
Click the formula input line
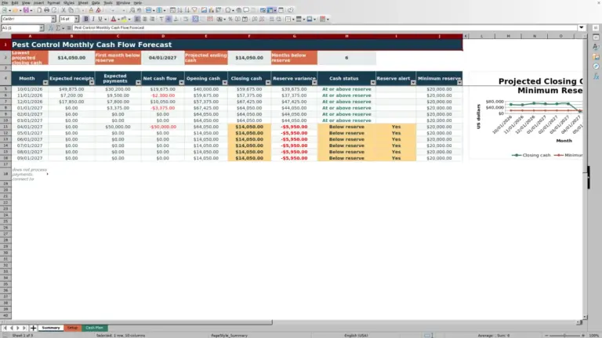[325, 27]
